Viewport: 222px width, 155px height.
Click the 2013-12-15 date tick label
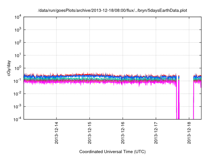point(89,133)
